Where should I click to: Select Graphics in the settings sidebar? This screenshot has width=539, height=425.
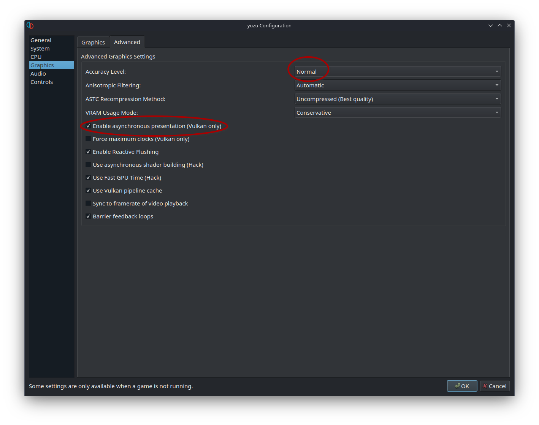pos(52,65)
